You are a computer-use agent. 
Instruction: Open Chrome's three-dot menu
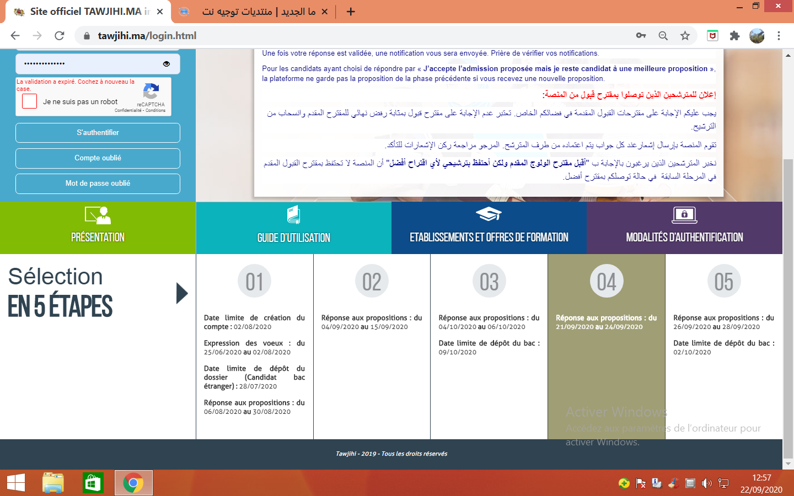779,36
